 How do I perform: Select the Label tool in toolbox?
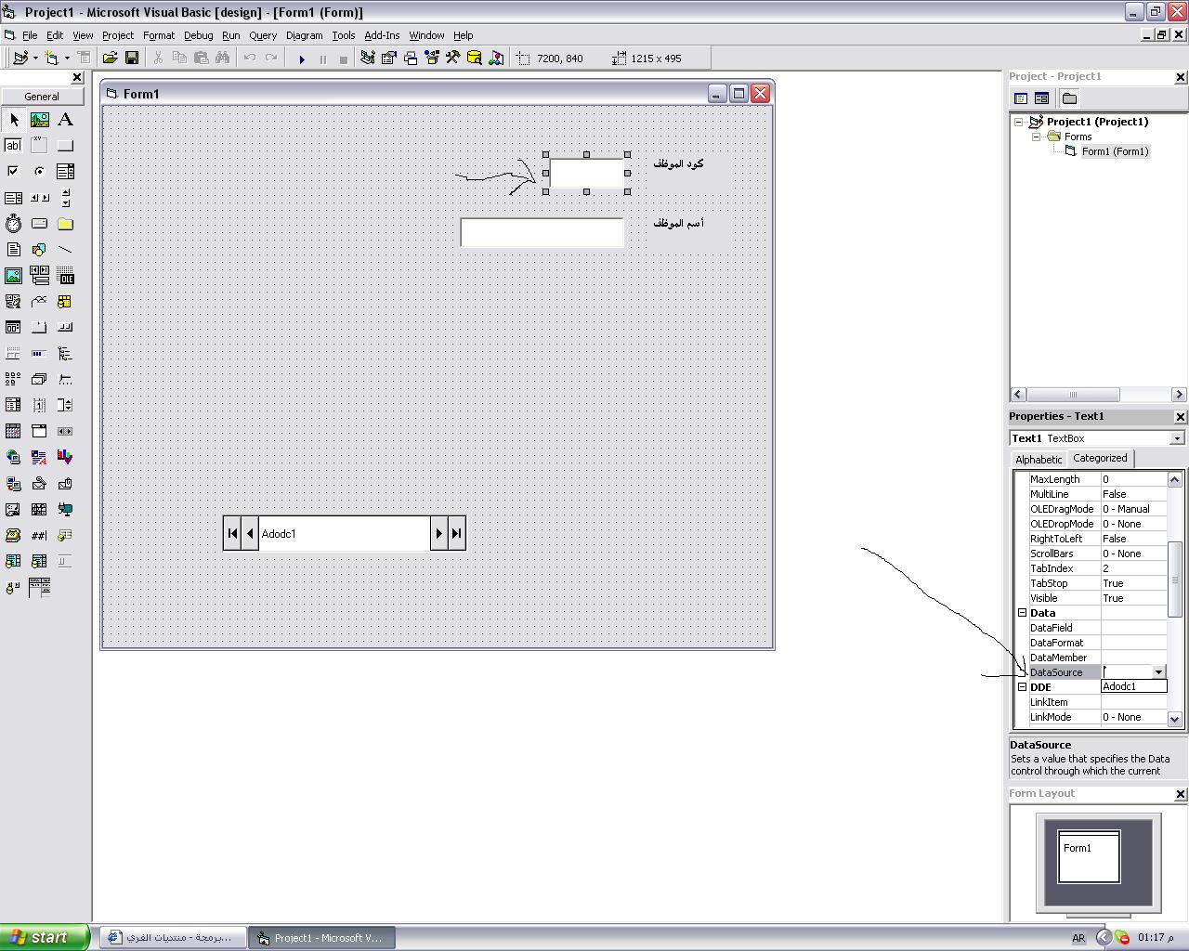point(65,120)
